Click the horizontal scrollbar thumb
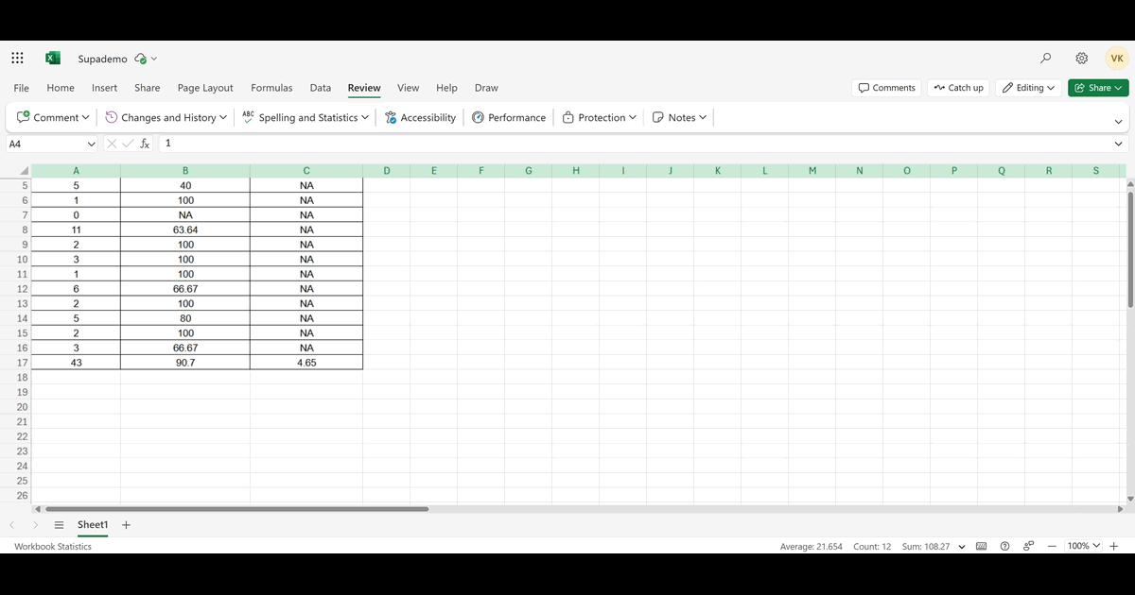This screenshot has height=595, width=1135. [236, 509]
